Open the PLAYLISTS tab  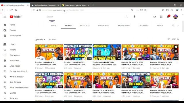pos(85,25)
